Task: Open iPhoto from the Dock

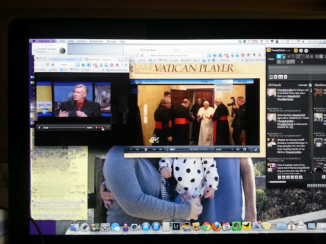Action: (186, 227)
